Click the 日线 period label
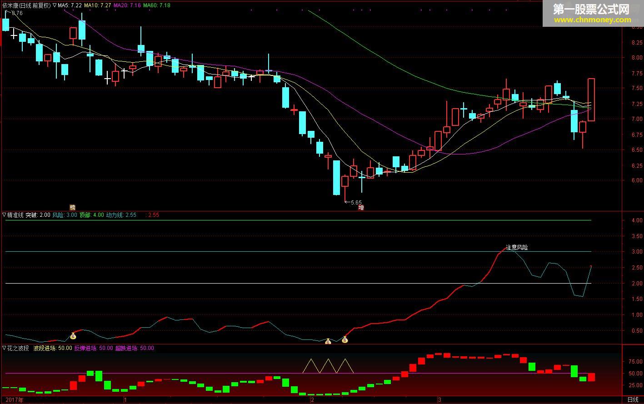644x404 pixels. 633,400
